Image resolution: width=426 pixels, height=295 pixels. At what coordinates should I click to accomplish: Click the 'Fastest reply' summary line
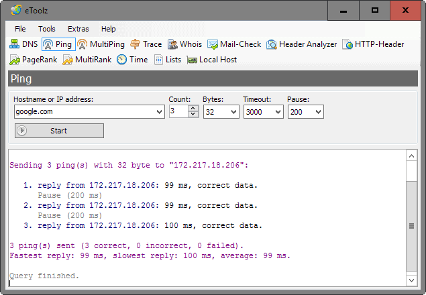tap(150, 255)
